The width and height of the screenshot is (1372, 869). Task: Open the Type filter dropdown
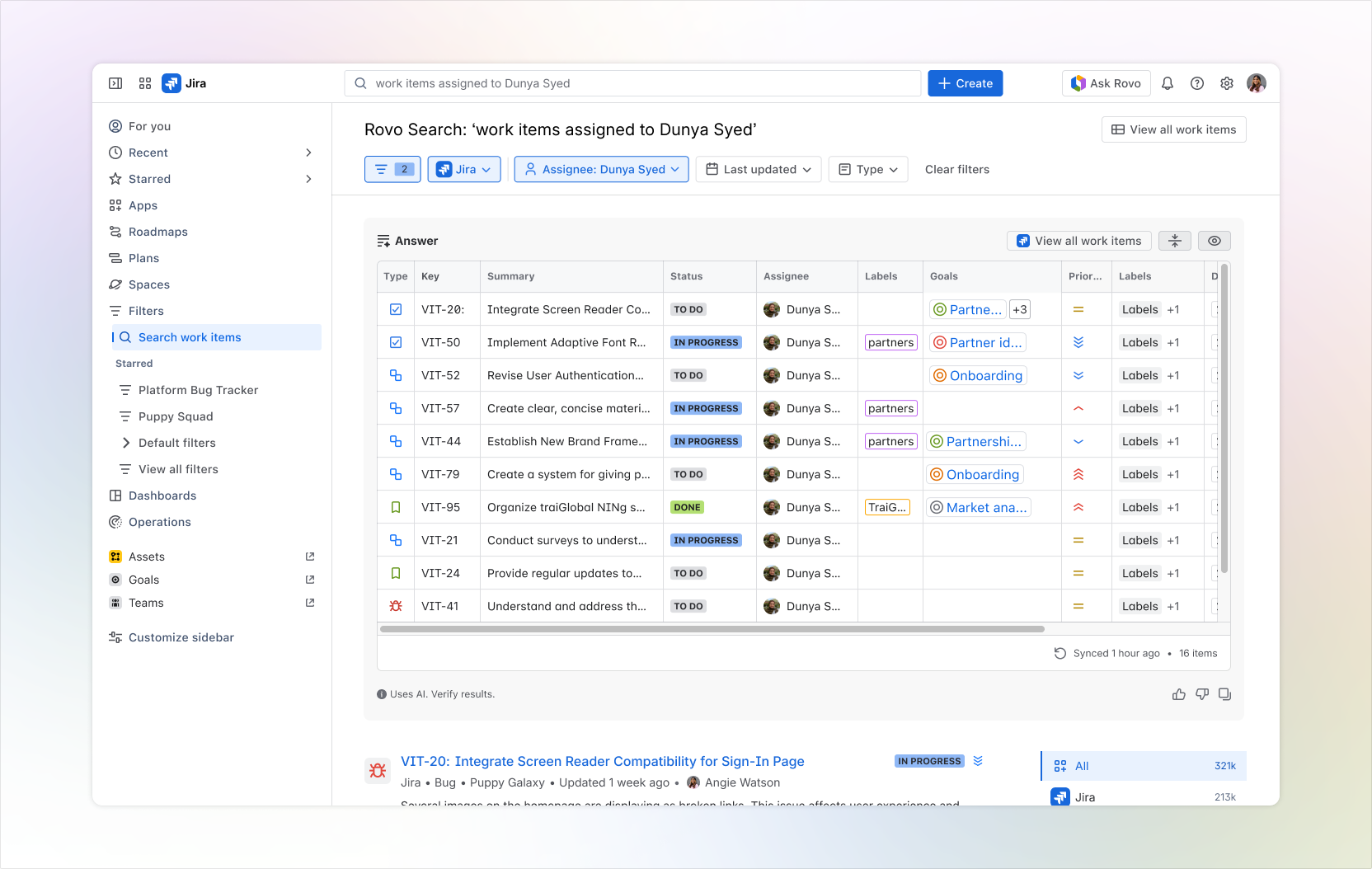[868, 169]
